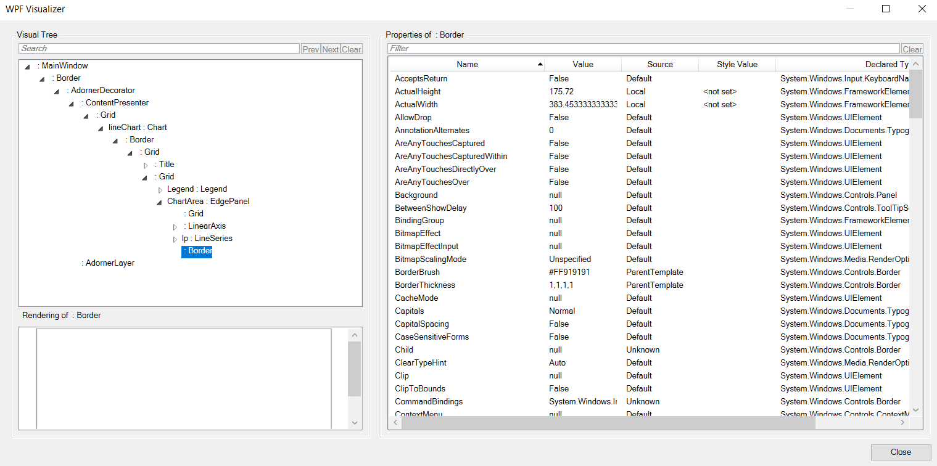Expand the Legend : Legend node
The height and width of the screenshot is (466, 937).
[160, 190]
